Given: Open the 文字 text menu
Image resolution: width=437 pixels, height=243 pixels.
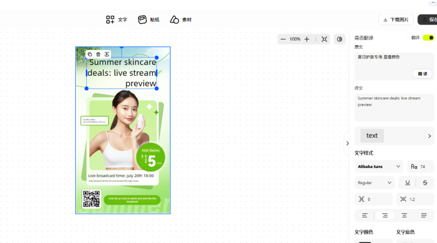Looking at the screenshot, I should click(x=117, y=19).
